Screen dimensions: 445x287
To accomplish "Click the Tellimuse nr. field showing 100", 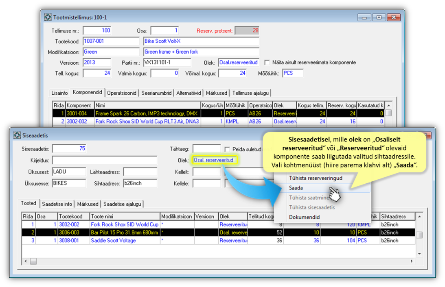I will [97, 30].
